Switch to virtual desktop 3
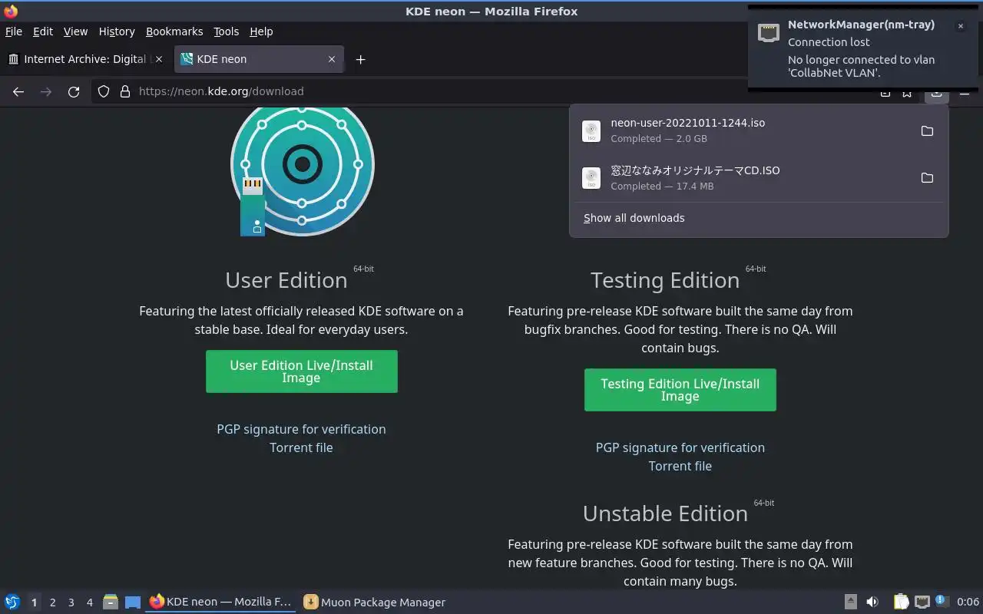The image size is (983, 614). pos(71,602)
